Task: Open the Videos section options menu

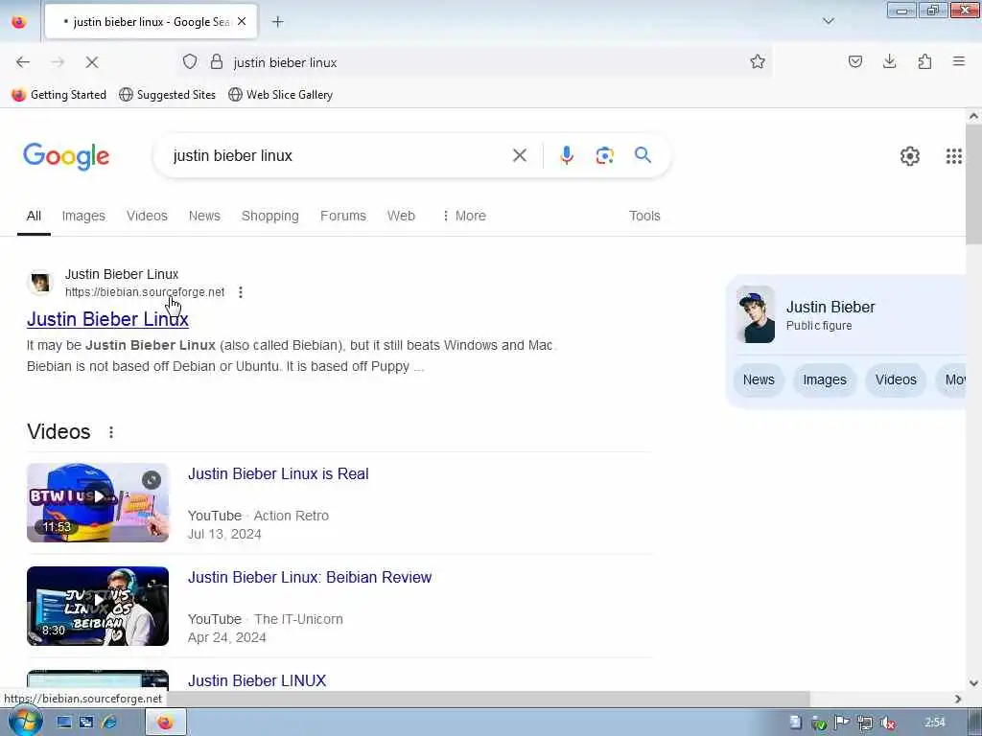Action: [x=111, y=432]
